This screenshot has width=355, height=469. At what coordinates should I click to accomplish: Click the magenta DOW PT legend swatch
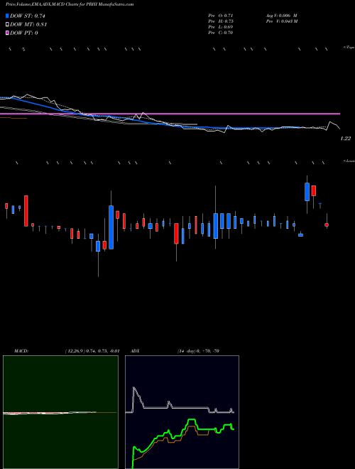[x=8, y=33]
